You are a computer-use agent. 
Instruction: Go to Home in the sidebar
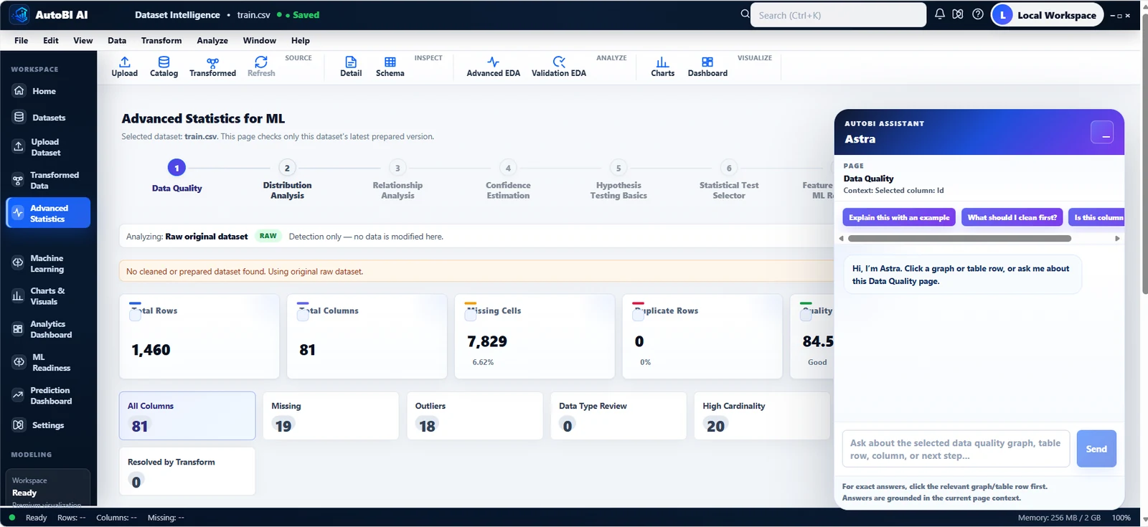pyautogui.click(x=48, y=91)
